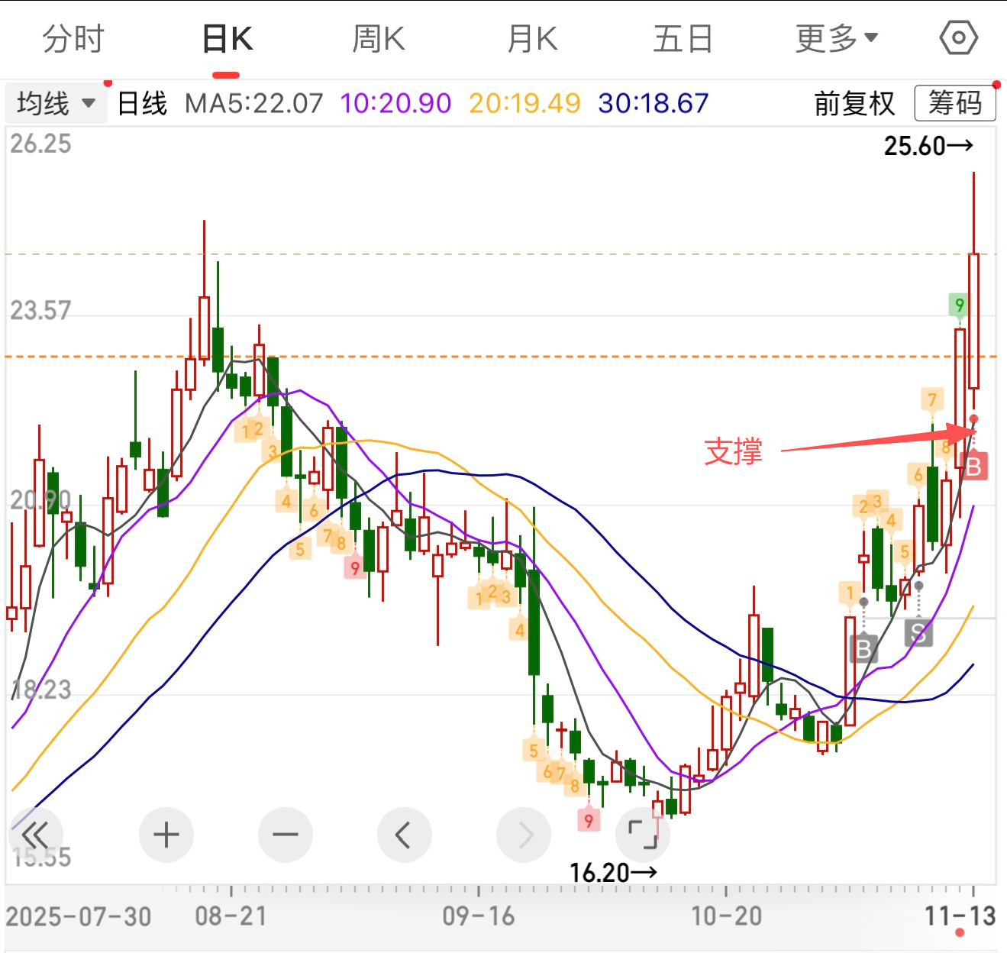Select the 周K weekly chart tab
The width and height of the screenshot is (1007, 953).
coord(379,38)
